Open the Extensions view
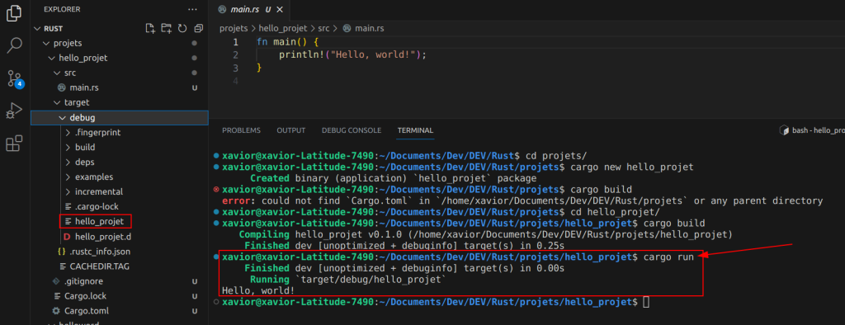 click(14, 144)
